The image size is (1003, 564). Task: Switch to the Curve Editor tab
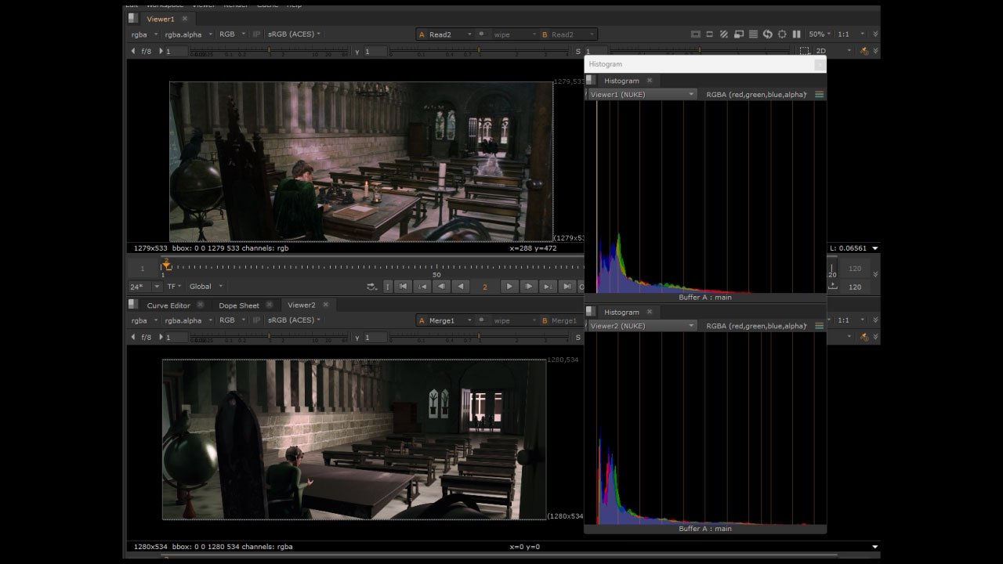tap(168, 305)
